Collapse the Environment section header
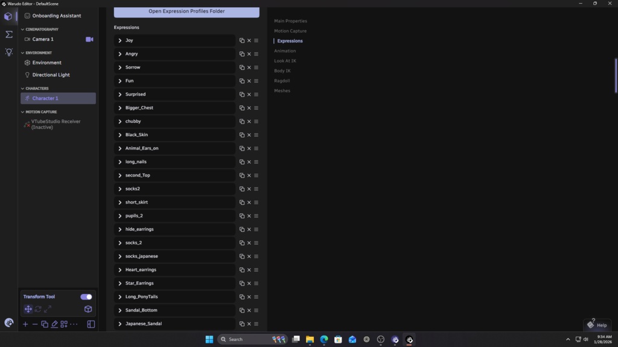Image resolution: width=618 pixels, height=347 pixels. click(x=36, y=53)
